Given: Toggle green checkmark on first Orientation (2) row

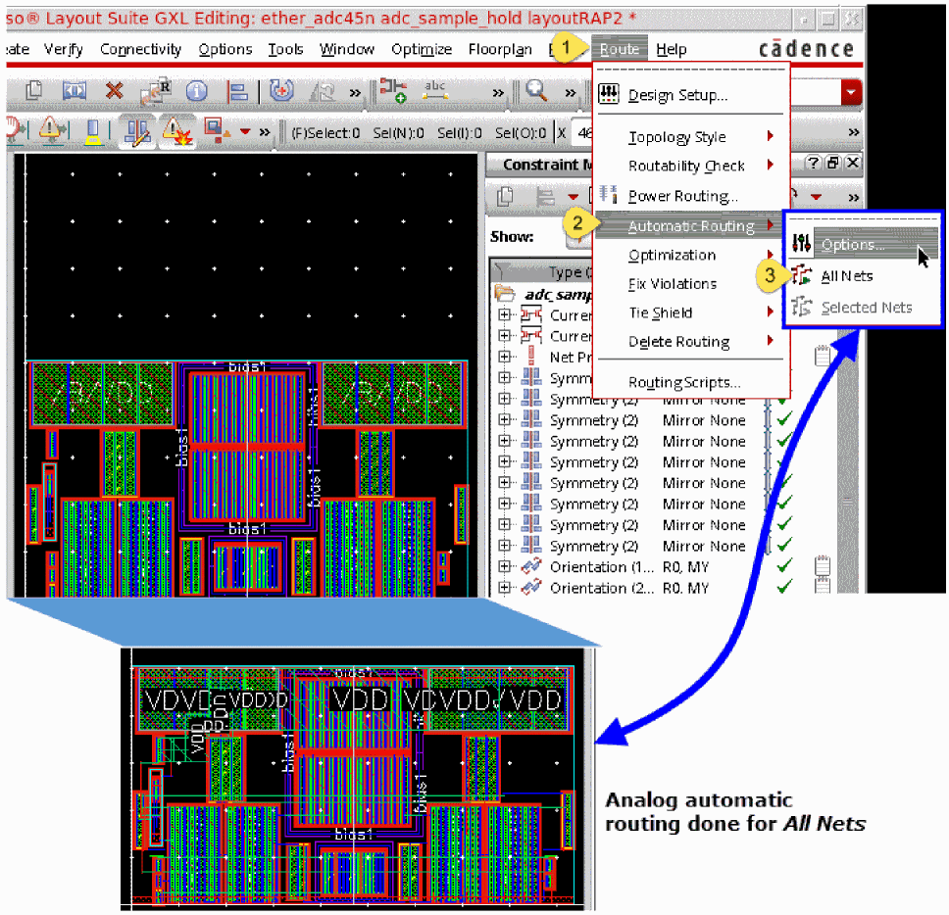Looking at the screenshot, I should pyautogui.click(x=784, y=588).
